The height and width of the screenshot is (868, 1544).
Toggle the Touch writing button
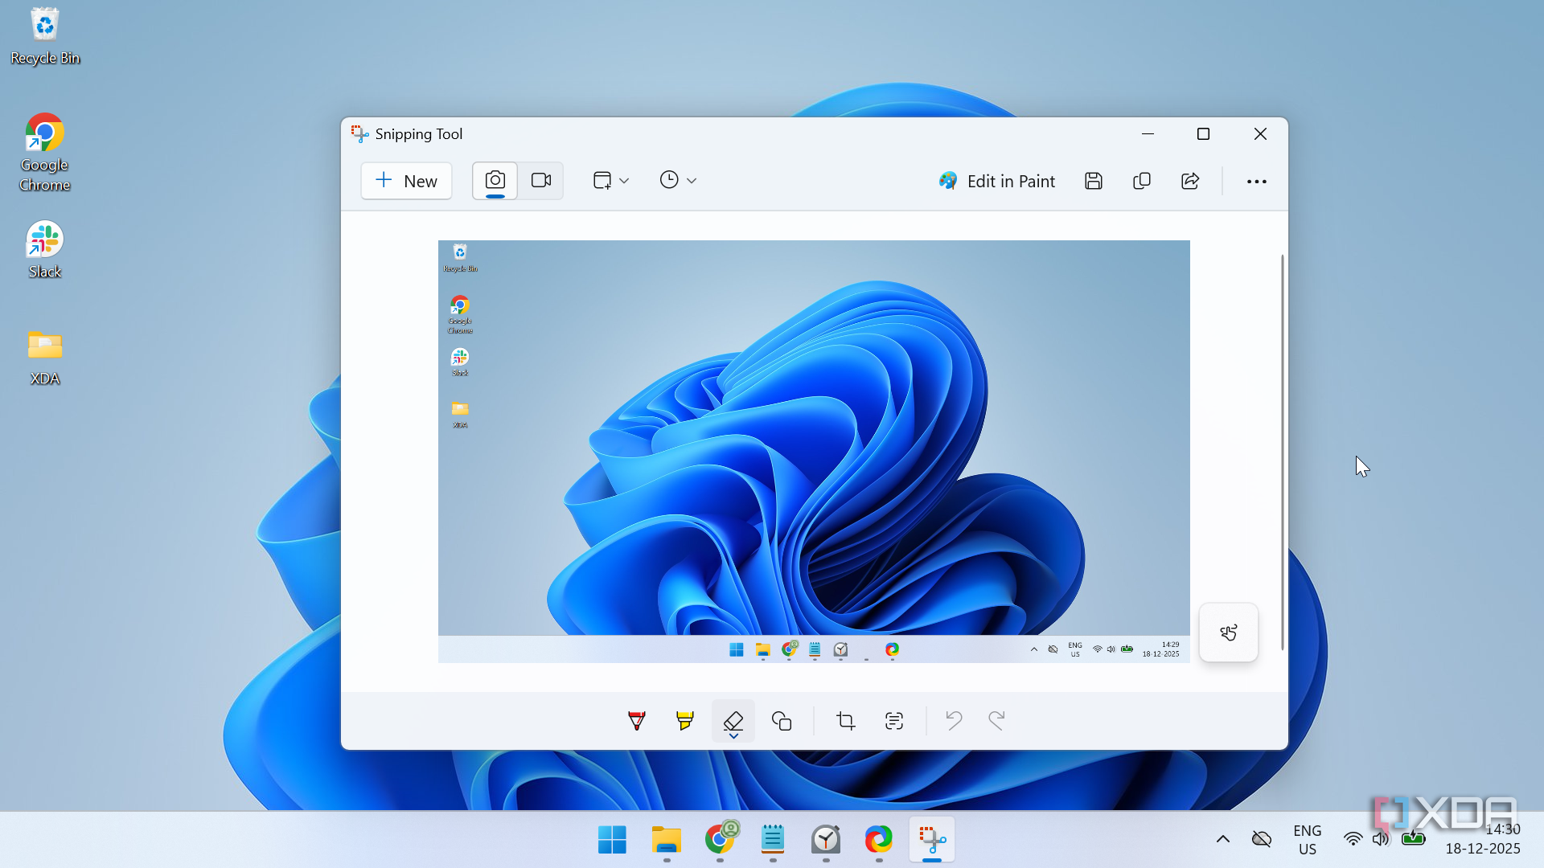coord(1229,633)
